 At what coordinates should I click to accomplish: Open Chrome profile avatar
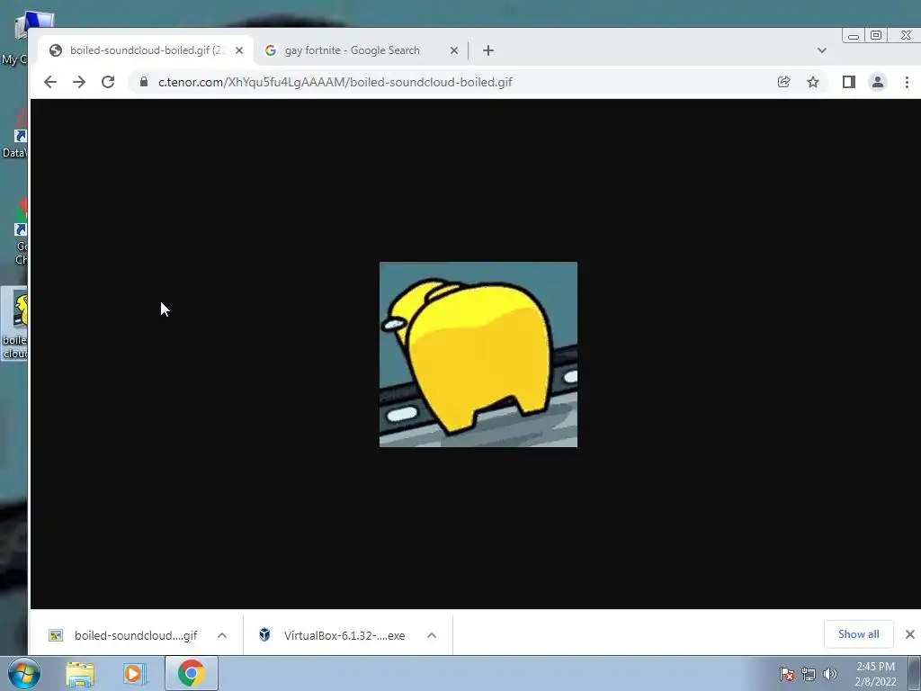click(x=878, y=82)
